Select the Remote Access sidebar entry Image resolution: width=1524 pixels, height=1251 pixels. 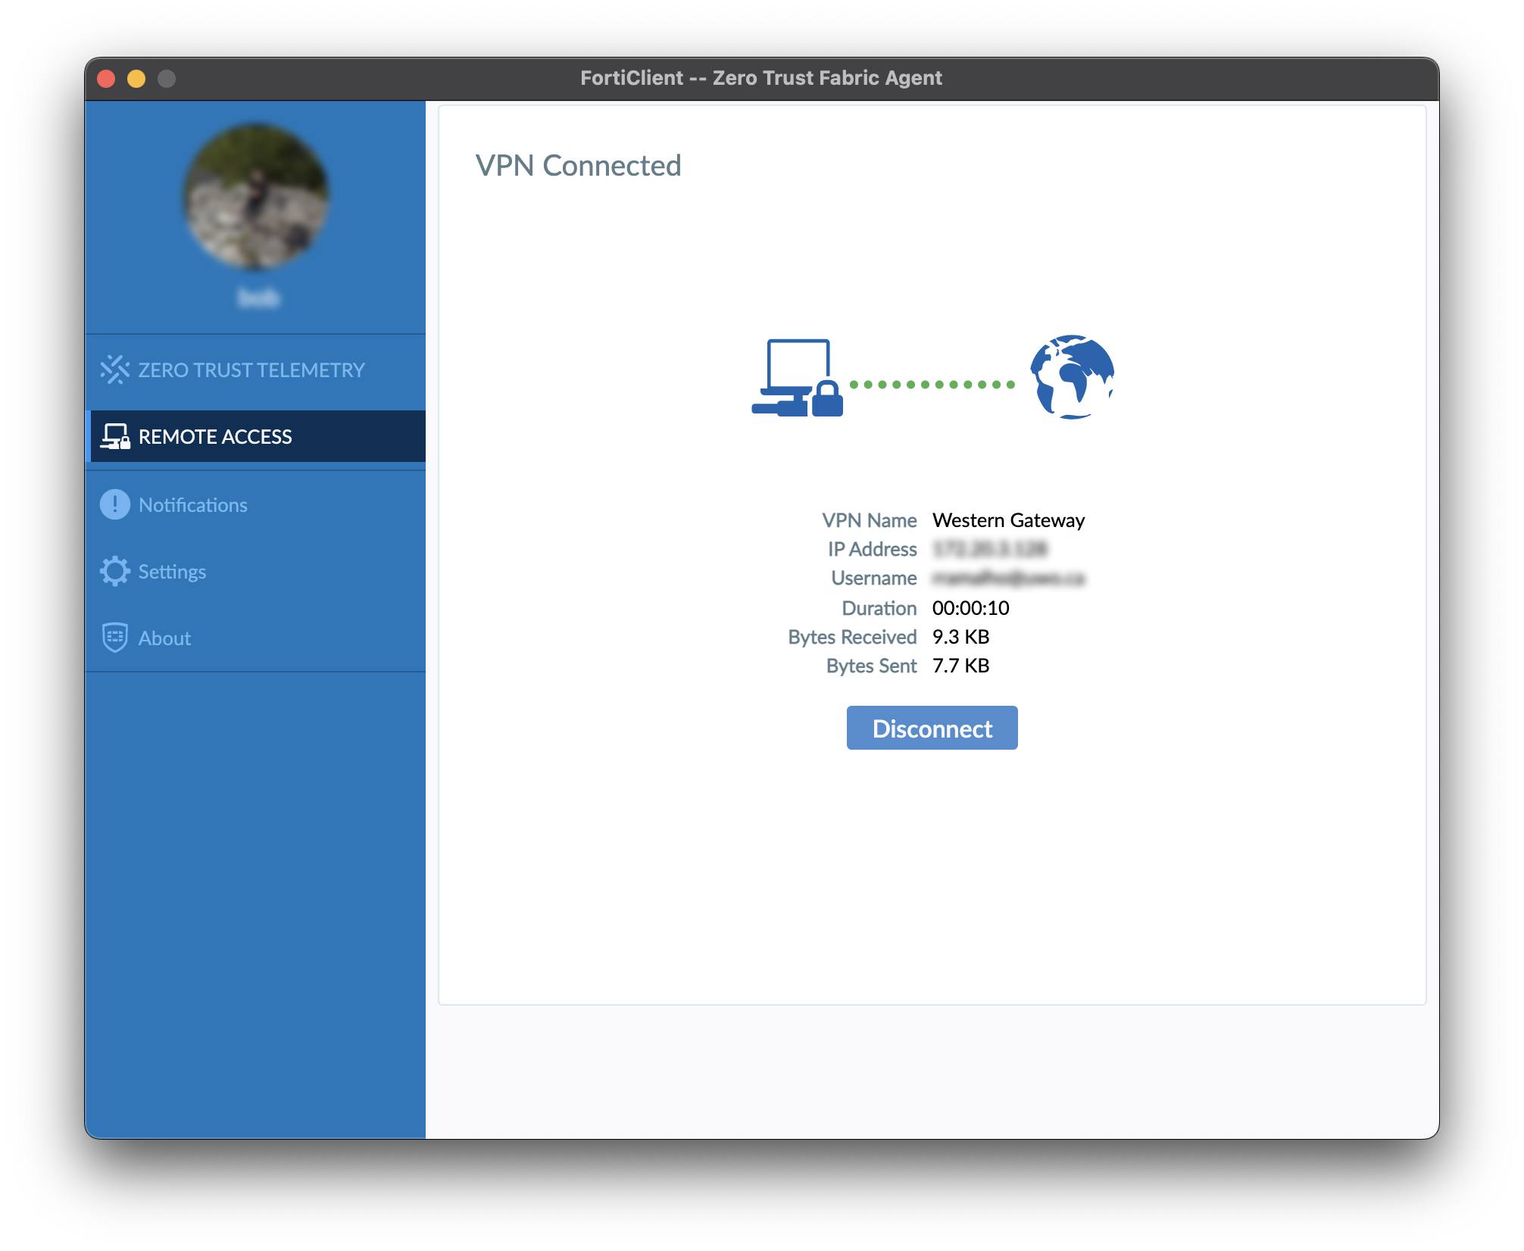pos(214,436)
